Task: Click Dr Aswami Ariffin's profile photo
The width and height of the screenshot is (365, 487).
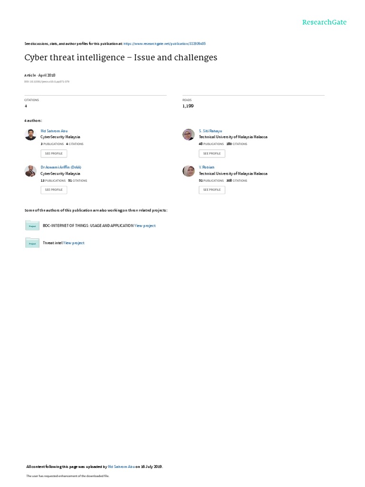Action: (x=30, y=171)
